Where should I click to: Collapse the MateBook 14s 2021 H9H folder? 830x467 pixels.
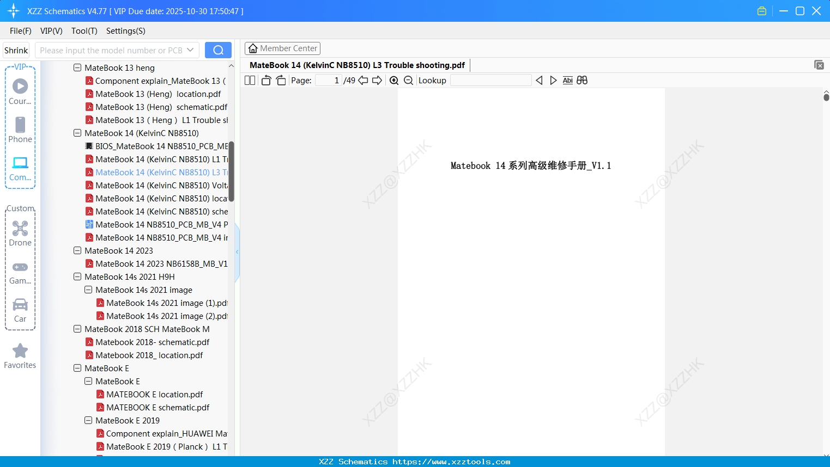77,277
